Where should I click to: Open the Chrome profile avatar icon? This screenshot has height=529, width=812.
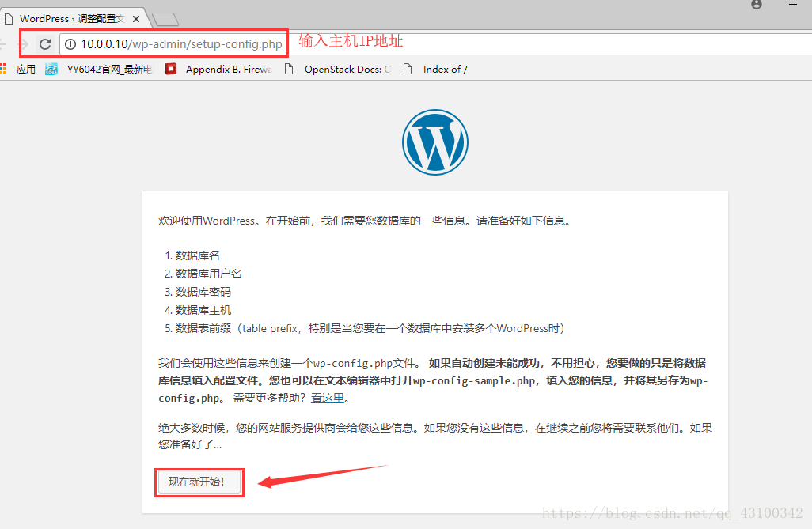(757, 4)
